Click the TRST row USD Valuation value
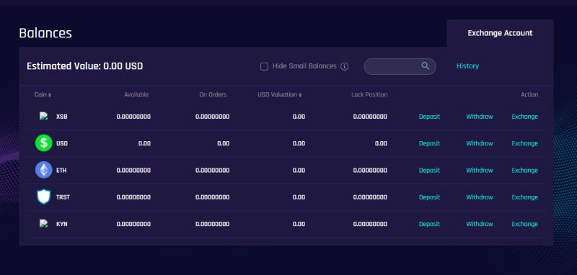This screenshot has height=275, width=577. pos(299,197)
